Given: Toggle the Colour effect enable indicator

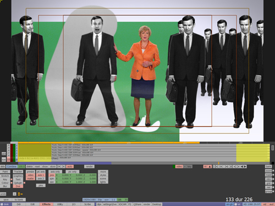Looking at the screenshot, I should point(12,183).
